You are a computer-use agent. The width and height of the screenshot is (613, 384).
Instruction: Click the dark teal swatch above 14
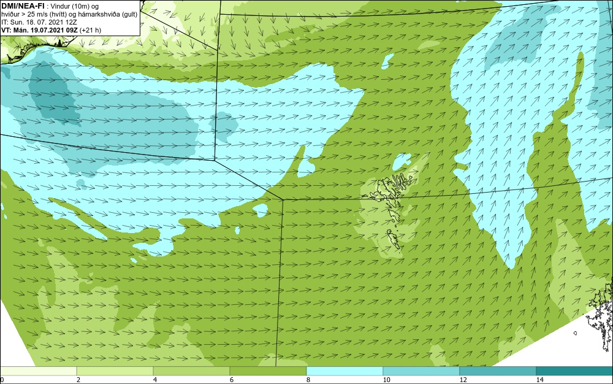575,371
